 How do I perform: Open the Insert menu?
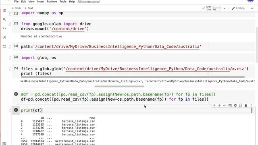[x=40, y=2]
